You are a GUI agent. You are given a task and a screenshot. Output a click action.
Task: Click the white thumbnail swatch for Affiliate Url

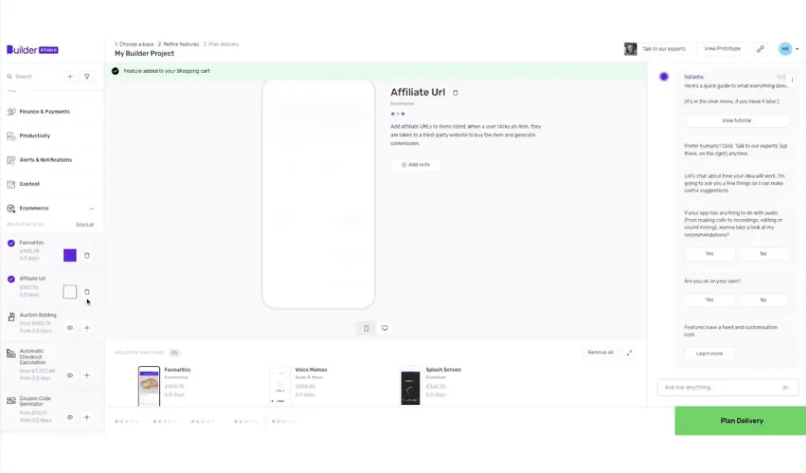click(x=70, y=292)
